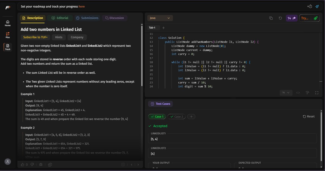Click code line 'ListNode current = dummy;'
The height and width of the screenshot is (171, 325).
pos(192,50)
